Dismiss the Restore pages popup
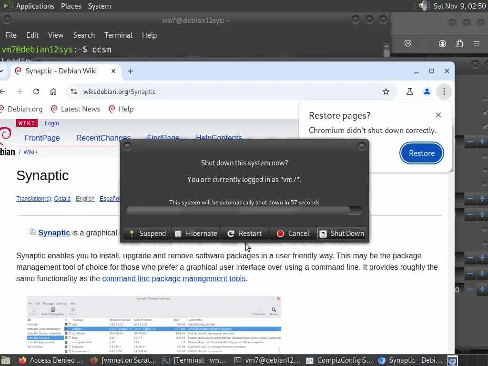The height and width of the screenshot is (366, 488). coord(438,115)
